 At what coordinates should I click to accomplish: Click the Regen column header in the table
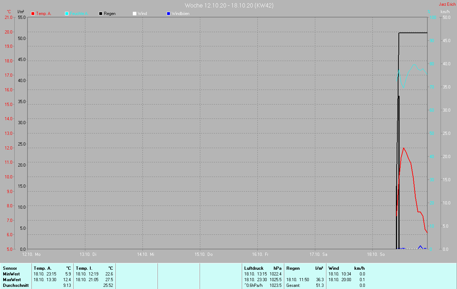pos(293,268)
